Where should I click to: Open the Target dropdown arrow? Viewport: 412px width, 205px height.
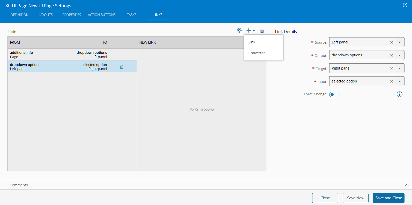coord(400,68)
